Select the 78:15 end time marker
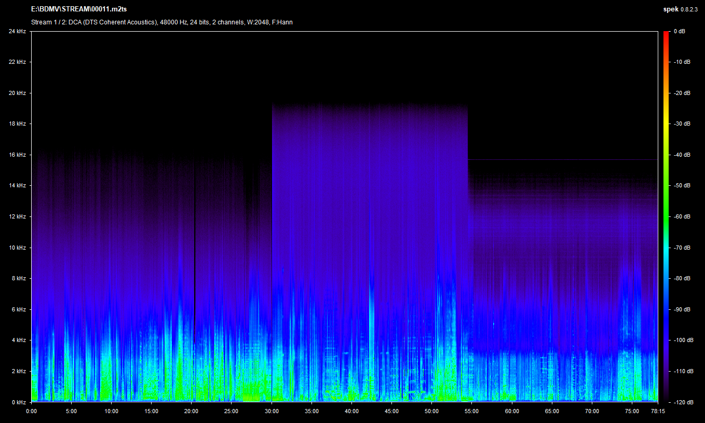This screenshot has height=423, width=705. (x=658, y=411)
